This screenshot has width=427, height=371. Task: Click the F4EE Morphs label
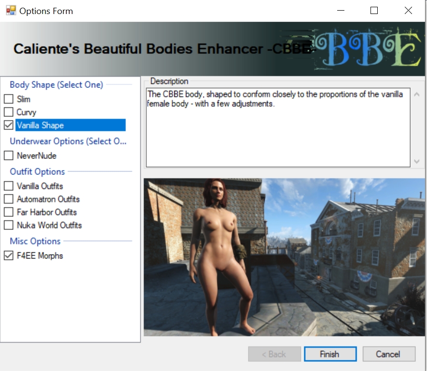pyautogui.click(x=40, y=256)
